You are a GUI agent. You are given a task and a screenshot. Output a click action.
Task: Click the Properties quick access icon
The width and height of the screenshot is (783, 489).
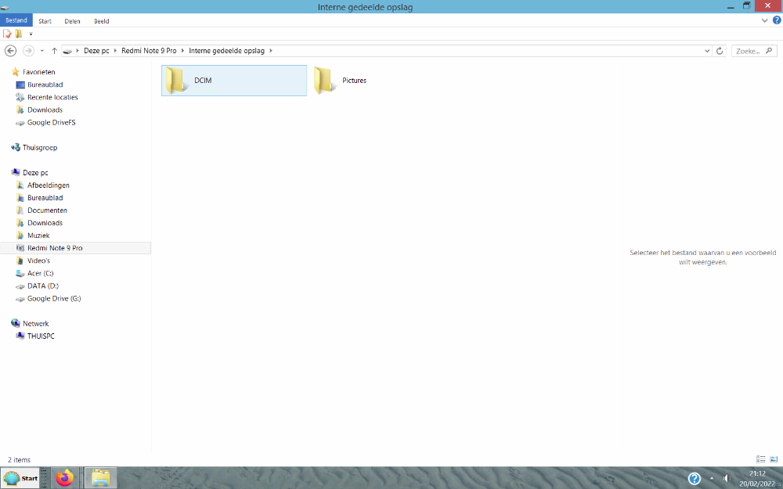pyautogui.click(x=8, y=34)
